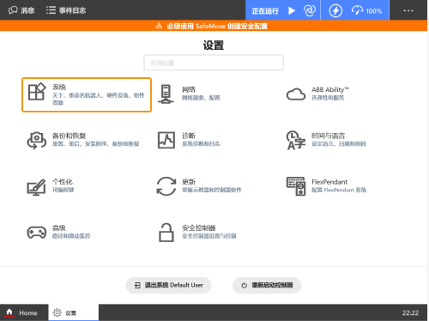This screenshot has height=321, width=429.
Task: Click 退出系统 Default User logout button
Action: 168,285
